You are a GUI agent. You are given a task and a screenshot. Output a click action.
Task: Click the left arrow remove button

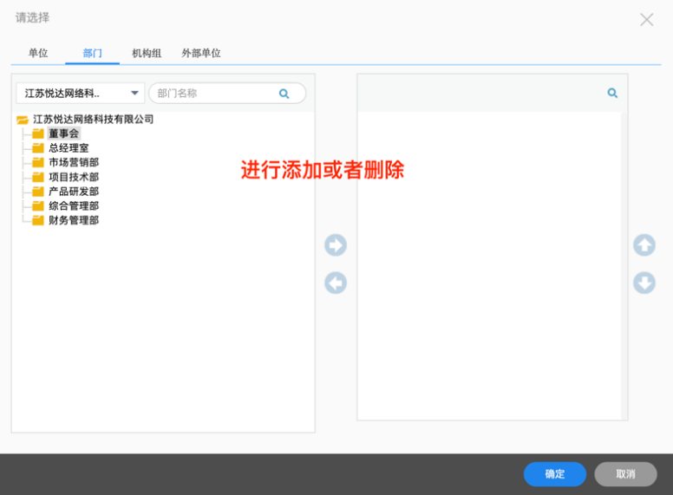coord(336,283)
